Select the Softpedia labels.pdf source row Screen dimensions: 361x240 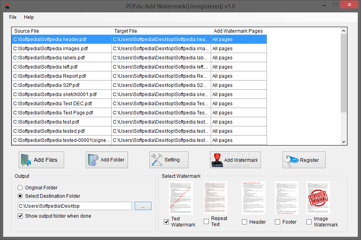pos(61,58)
